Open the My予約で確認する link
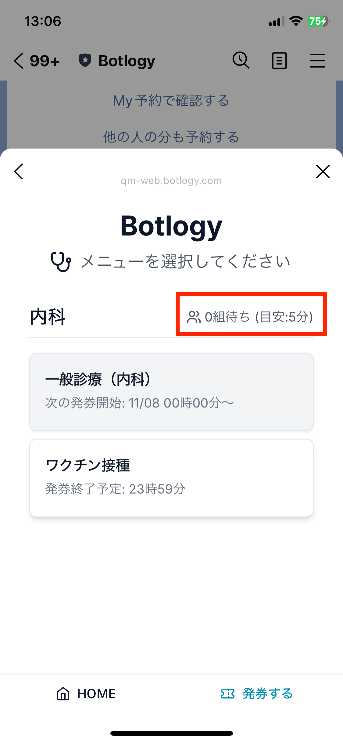The width and height of the screenshot is (343, 743). 171,101
